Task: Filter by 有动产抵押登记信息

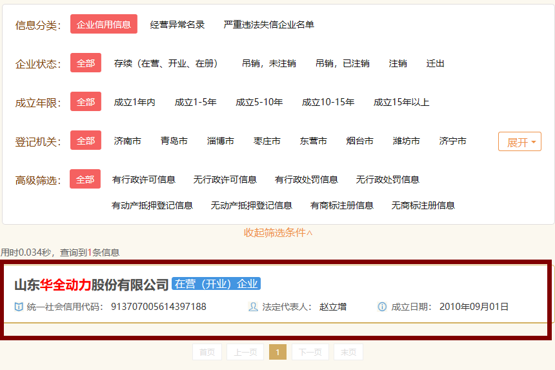Action: [x=152, y=205]
